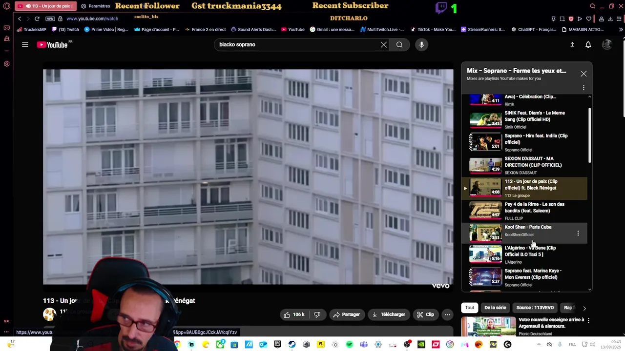Screen dimensions: 625x351
Task: Play Psy 4 de la Rime - Le son des bandits
Action: click(x=525, y=211)
